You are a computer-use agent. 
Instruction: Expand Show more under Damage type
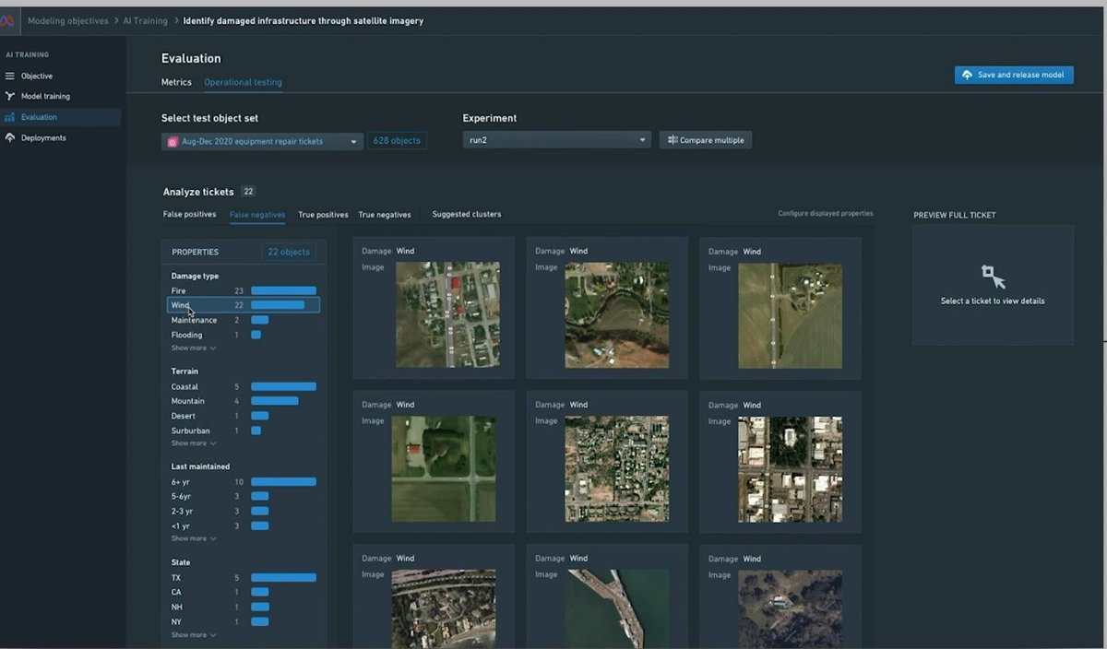point(194,348)
